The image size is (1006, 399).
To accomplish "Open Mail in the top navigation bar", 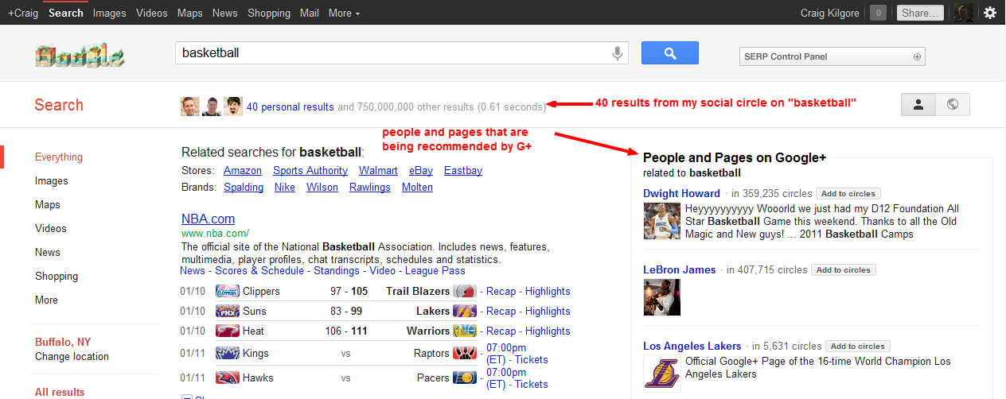I will click(x=310, y=13).
